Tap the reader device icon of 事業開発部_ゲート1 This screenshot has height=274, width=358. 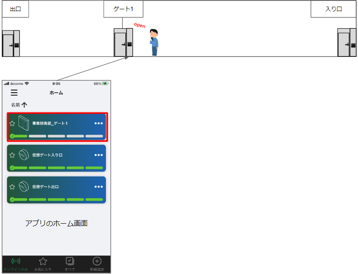point(24,123)
